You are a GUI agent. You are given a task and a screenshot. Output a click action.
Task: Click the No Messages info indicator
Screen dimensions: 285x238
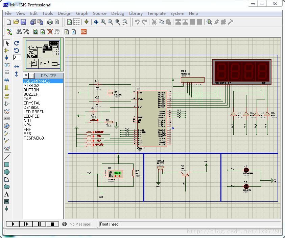tap(77, 224)
